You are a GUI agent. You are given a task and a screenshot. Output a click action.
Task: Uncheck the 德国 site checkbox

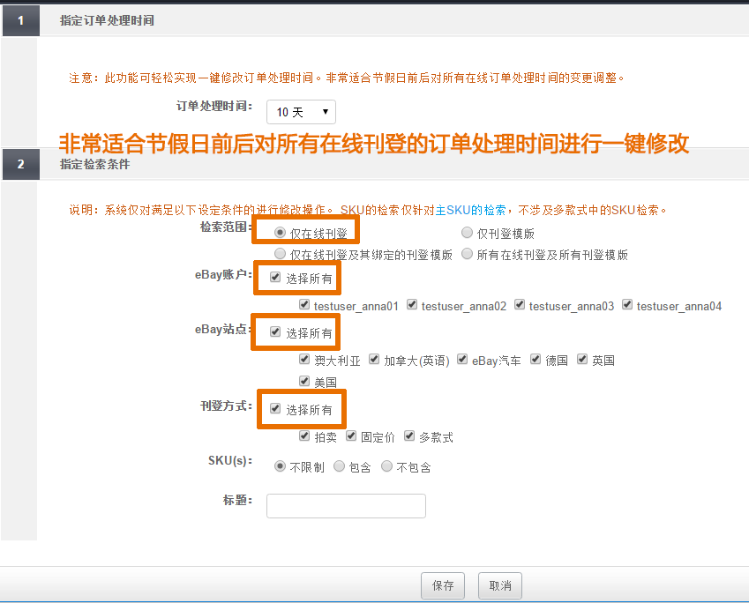[536, 359]
